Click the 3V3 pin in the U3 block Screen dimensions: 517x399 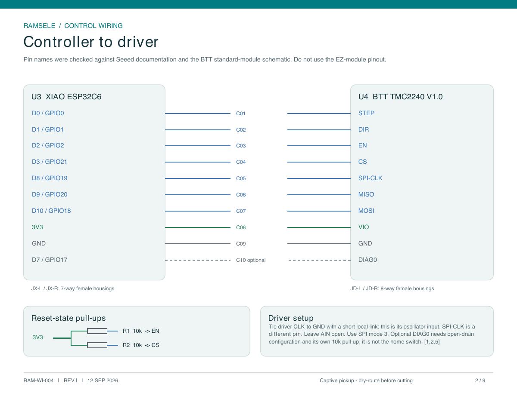[x=37, y=227]
